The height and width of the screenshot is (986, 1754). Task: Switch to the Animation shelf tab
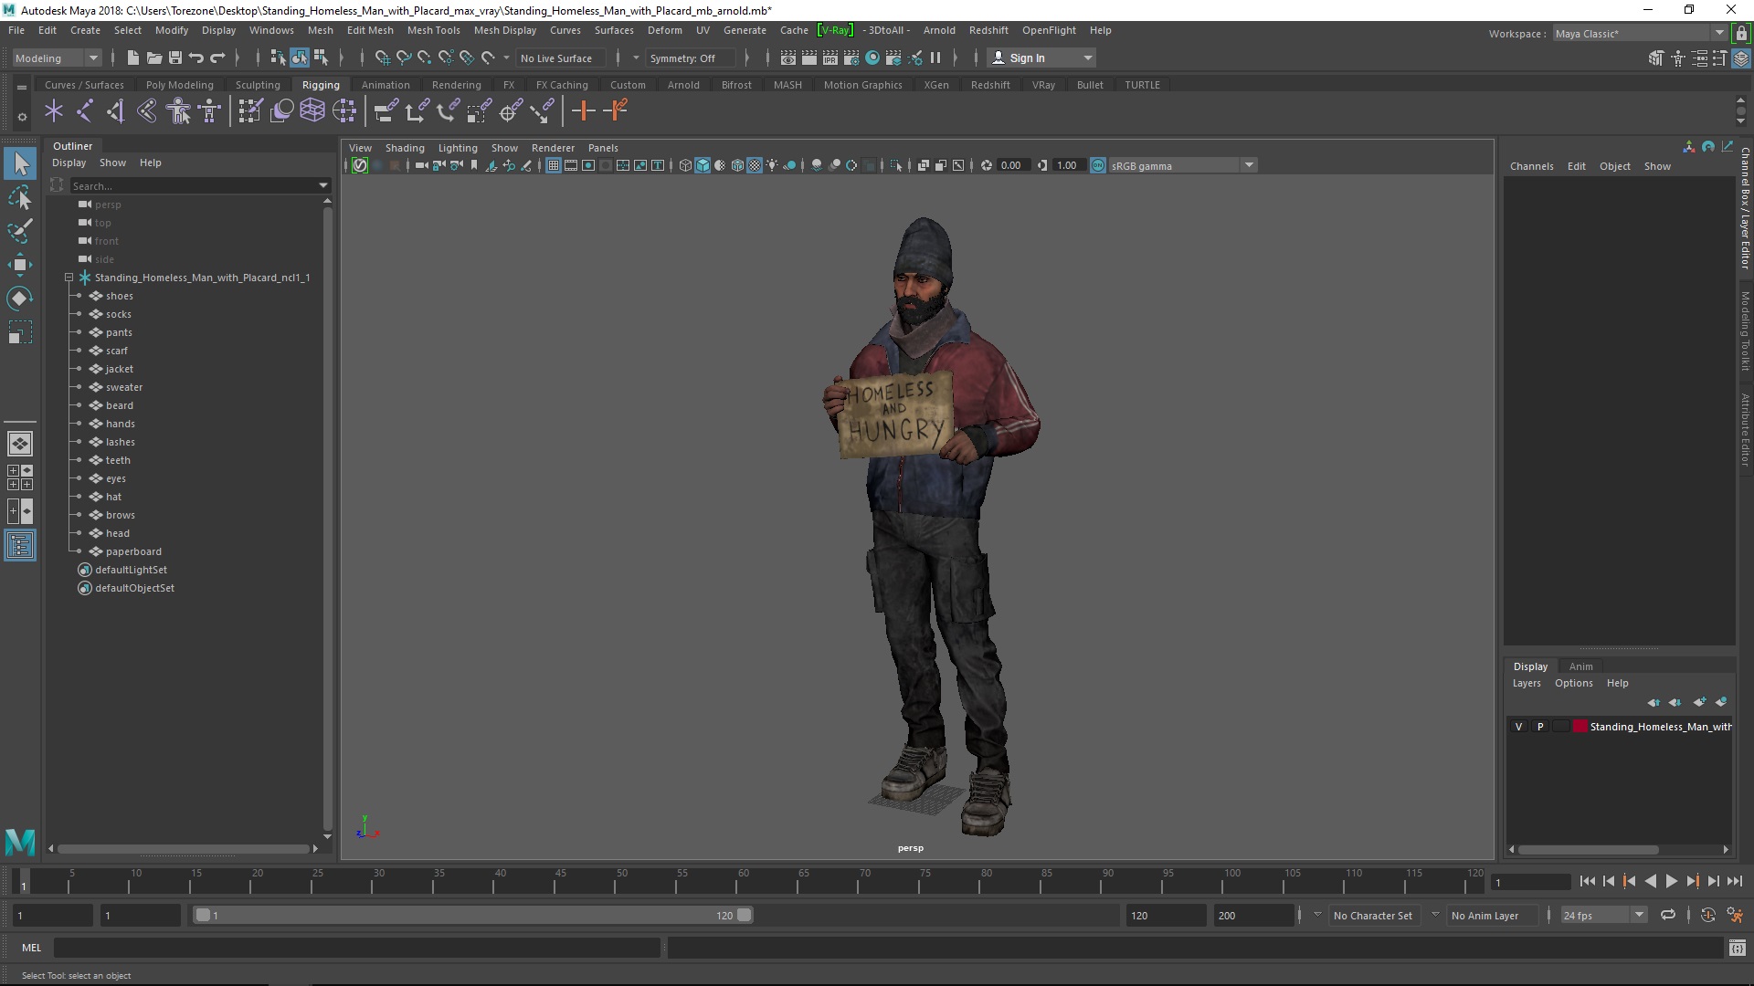pos(385,85)
